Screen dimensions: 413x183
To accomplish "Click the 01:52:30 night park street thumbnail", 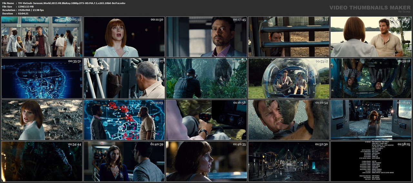I will [x=289, y=161].
